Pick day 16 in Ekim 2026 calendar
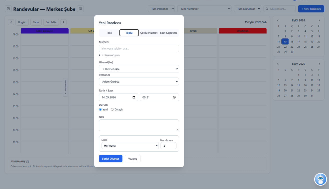Screen dimensions: 329x189 [x=305, y=85]
